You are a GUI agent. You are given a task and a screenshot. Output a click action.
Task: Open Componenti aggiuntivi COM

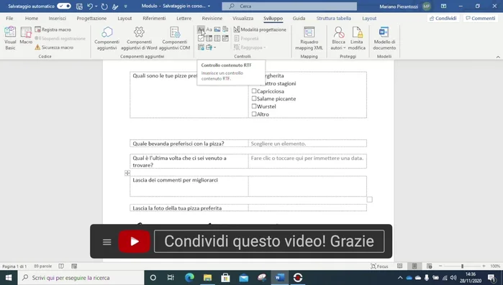tap(175, 38)
